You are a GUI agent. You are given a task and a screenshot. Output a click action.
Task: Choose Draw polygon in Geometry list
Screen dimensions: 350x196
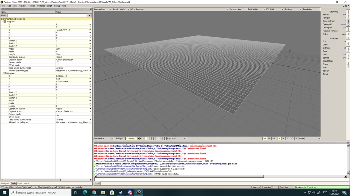329,21
